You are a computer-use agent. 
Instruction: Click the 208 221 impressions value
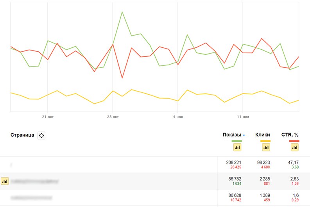click(x=235, y=162)
